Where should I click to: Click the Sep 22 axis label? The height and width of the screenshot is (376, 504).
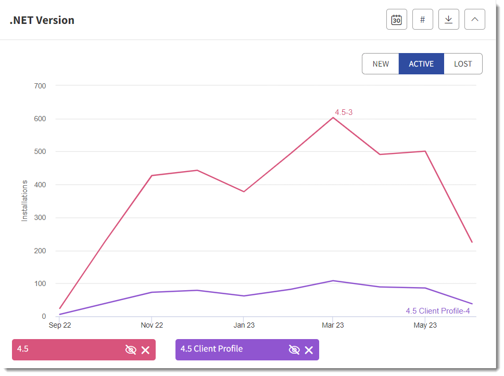60,325
